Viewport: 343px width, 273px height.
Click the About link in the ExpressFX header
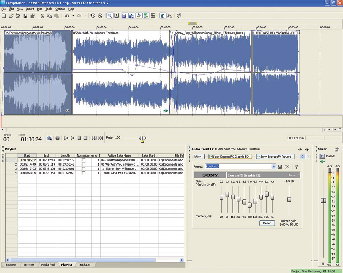[x=292, y=175]
